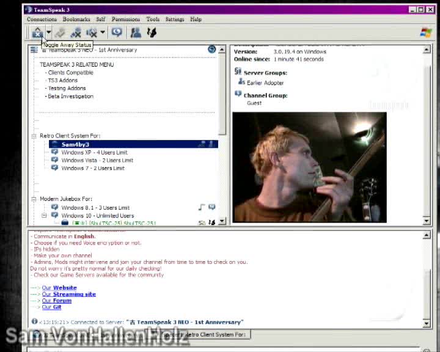The height and width of the screenshot is (352, 440).
Task: Collapse Retro Client System For tree node
Action: (x=34, y=136)
